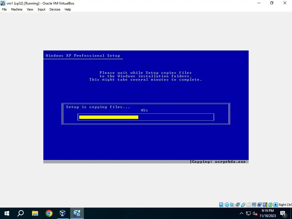The image size is (292, 219).
Task: Open Windows taskbar search
Action: click(x=21, y=213)
